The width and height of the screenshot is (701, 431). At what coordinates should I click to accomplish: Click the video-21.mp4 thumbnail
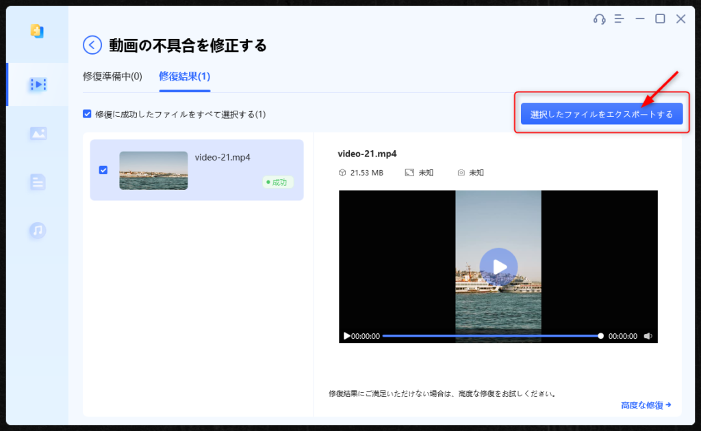pos(153,170)
